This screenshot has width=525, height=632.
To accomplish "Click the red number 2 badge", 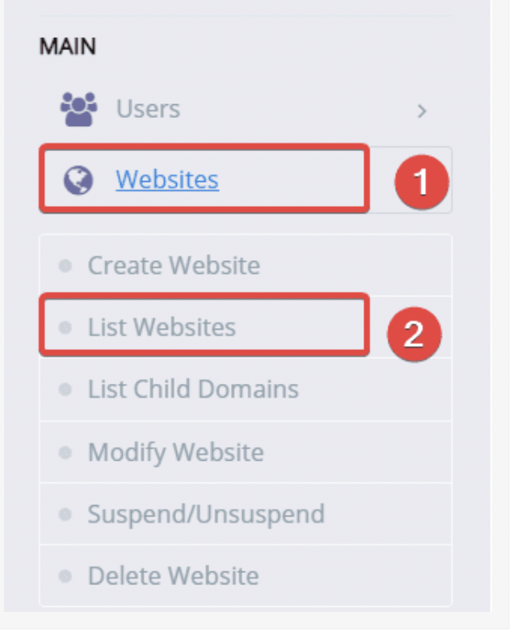I will pos(414,334).
